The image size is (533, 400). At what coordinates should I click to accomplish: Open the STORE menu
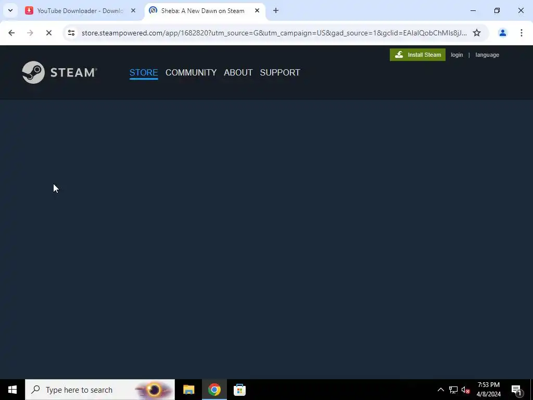click(x=144, y=72)
